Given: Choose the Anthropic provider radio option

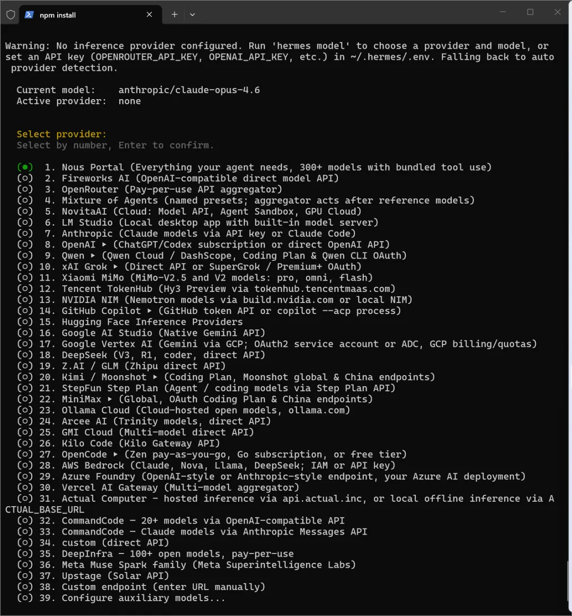Looking at the screenshot, I should 25,233.
